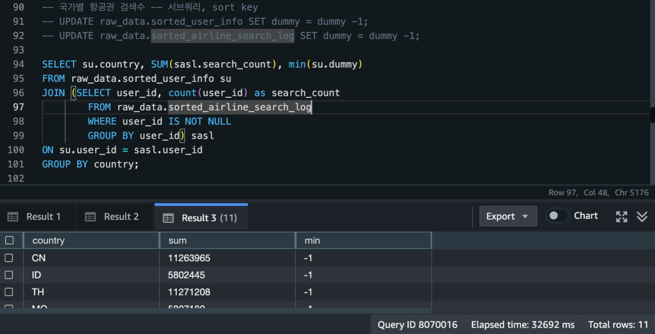
Task: Click the table icon on Result 1 tab
Action: (x=13, y=217)
